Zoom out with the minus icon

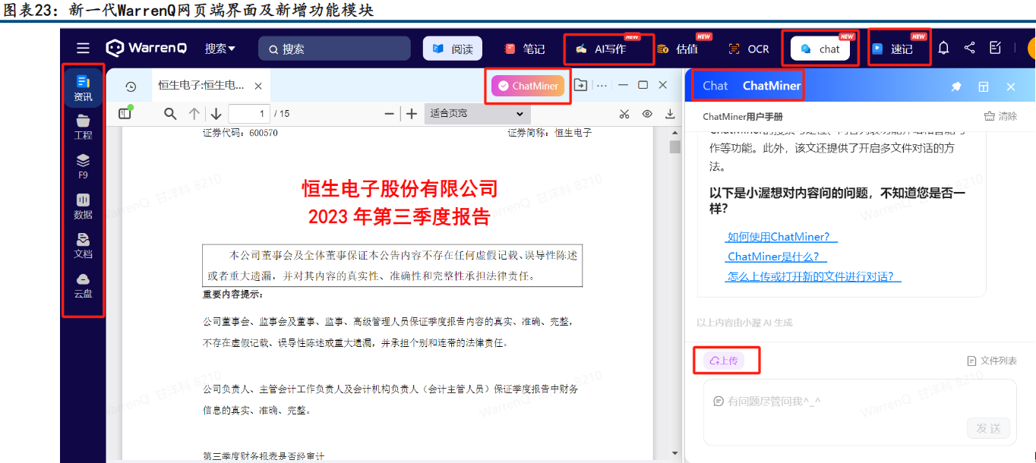click(390, 114)
